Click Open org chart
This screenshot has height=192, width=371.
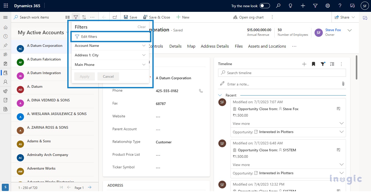coord(248,17)
